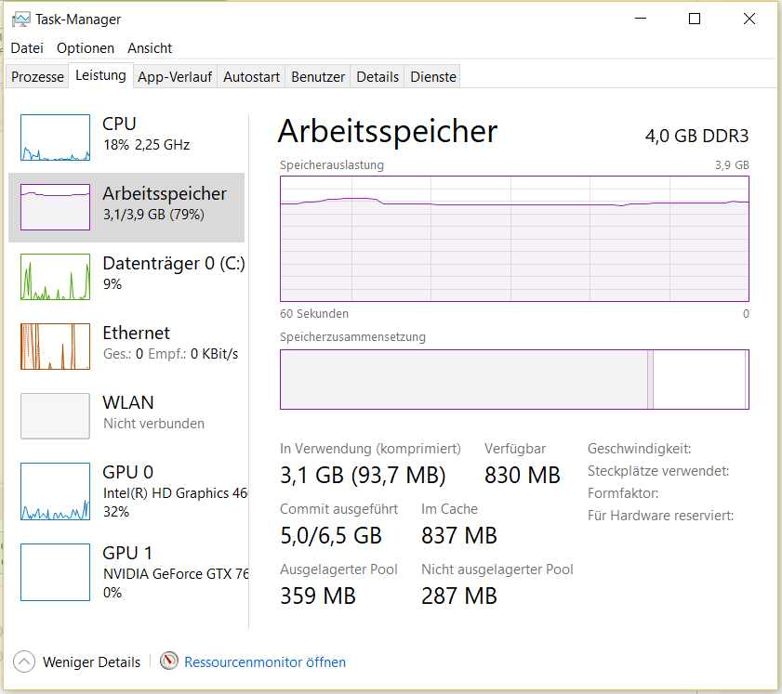This screenshot has height=694, width=782.
Task: Click the Task-Manager title bar icon
Action: (20, 19)
